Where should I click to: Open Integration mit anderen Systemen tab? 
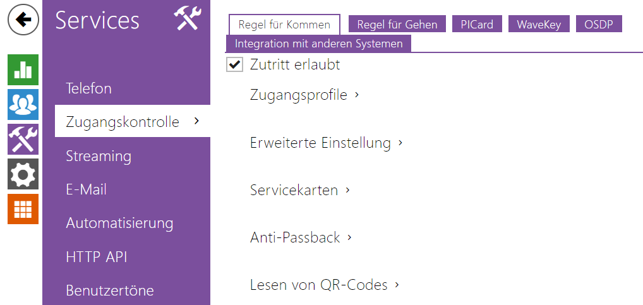coord(318,44)
